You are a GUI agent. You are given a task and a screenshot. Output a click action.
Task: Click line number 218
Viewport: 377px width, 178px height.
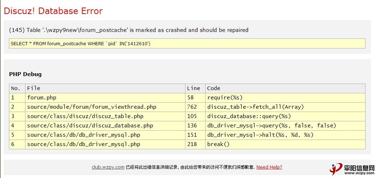195,144
